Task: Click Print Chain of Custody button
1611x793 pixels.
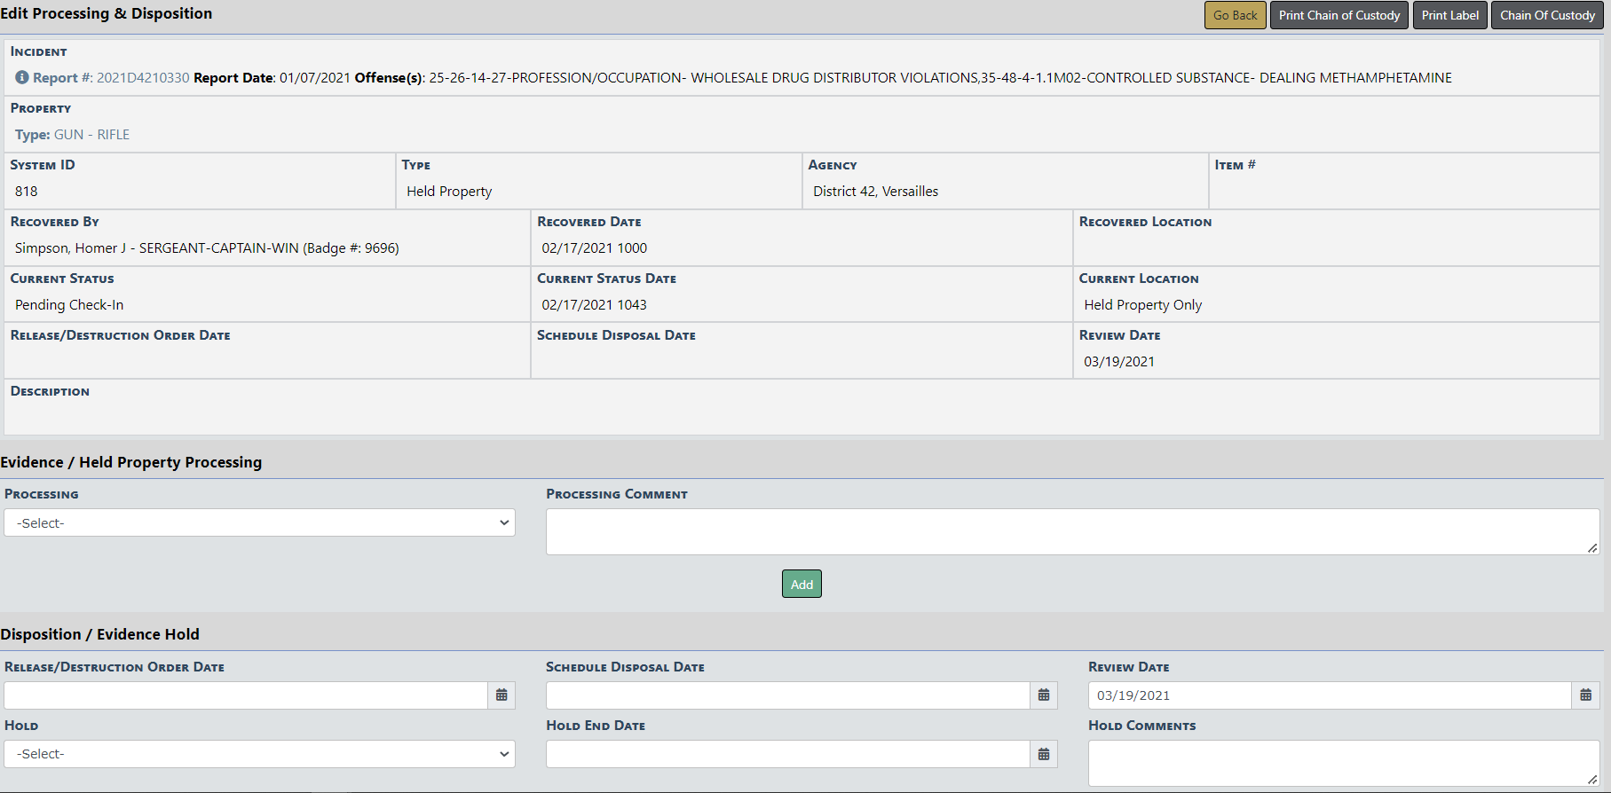Action: tap(1339, 15)
